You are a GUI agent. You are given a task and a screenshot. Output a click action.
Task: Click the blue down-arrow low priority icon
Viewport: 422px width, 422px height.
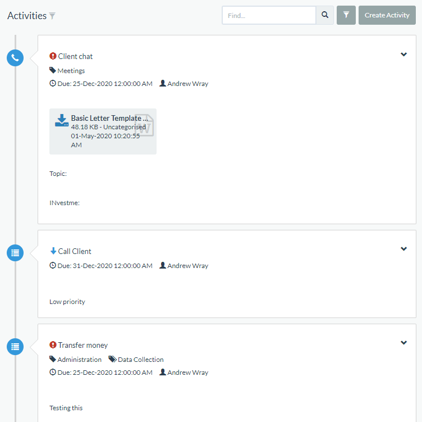[53, 251]
